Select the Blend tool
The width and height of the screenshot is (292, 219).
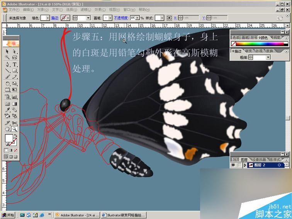pyautogui.click(x=15, y=110)
